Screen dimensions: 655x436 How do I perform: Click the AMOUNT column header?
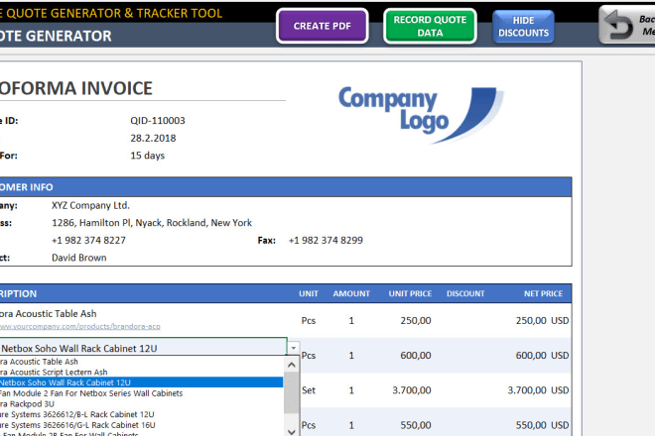351,293
